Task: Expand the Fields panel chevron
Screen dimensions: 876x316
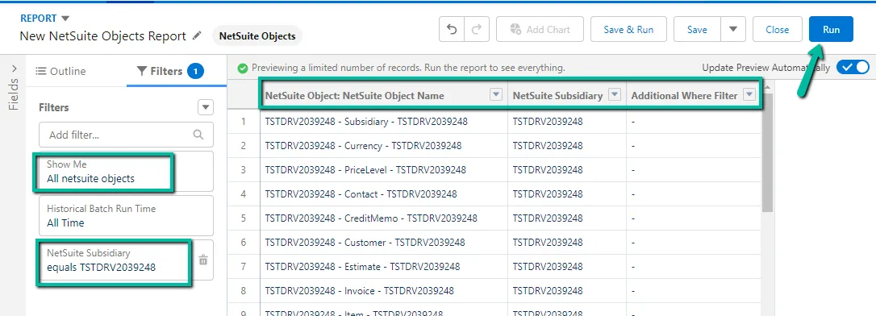Action: click(15, 69)
